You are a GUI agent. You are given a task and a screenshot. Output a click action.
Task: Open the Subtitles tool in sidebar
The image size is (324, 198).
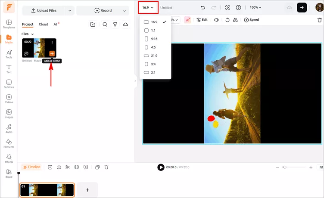(9, 84)
